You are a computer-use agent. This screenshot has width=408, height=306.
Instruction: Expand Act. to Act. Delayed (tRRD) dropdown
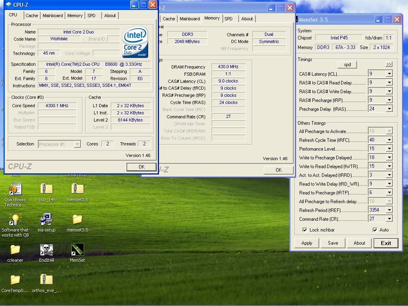[x=389, y=175]
